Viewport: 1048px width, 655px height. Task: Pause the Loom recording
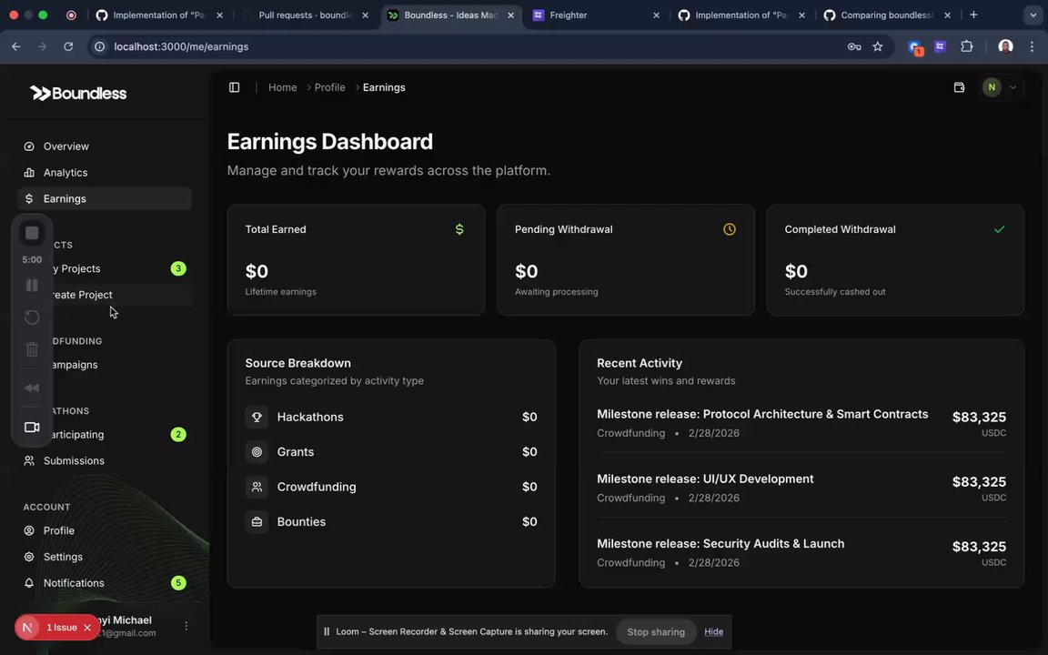[32, 286]
